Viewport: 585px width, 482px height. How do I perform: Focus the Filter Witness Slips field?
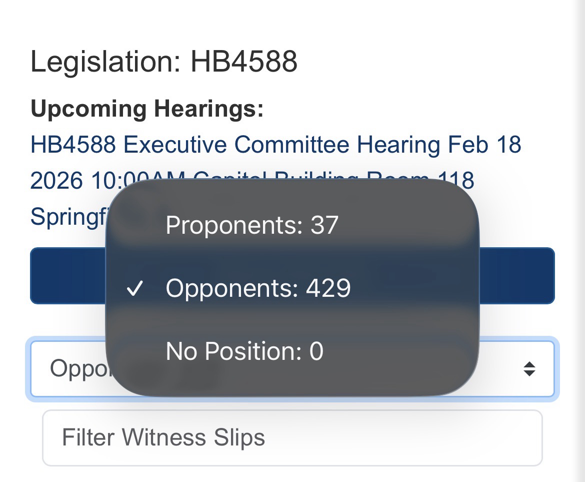(x=292, y=438)
